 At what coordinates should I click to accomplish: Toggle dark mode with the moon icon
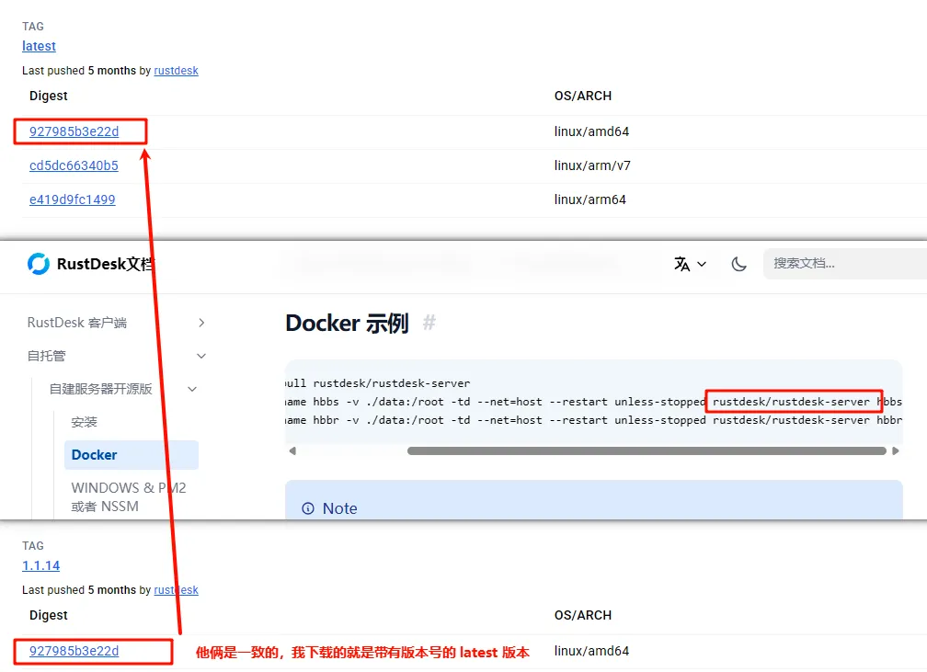[738, 264]
